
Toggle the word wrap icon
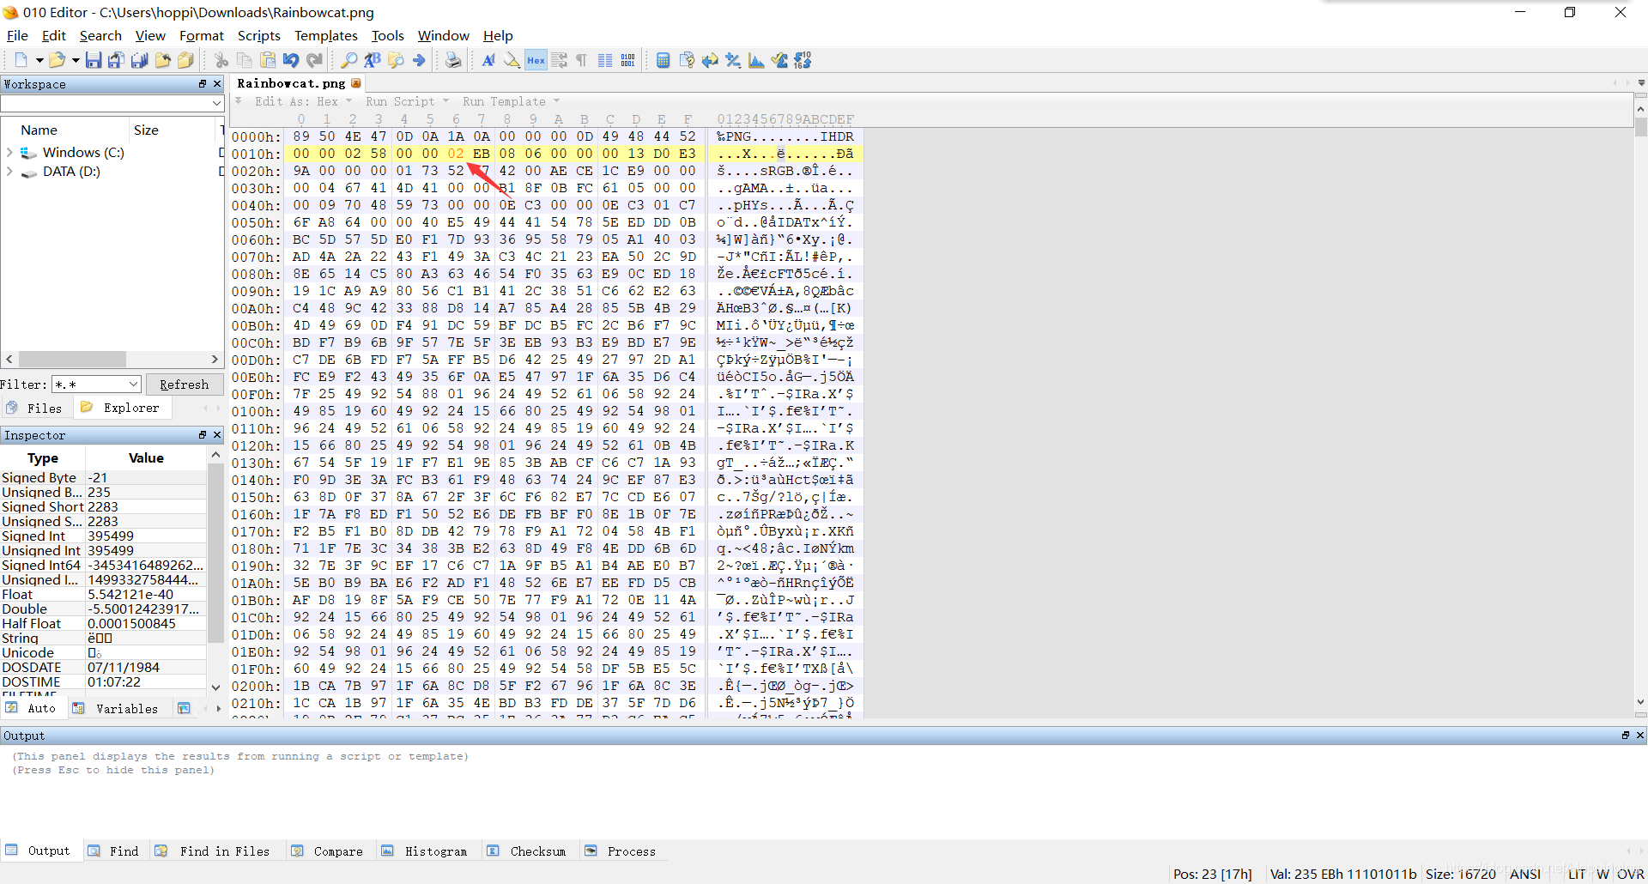click(559, 60)
